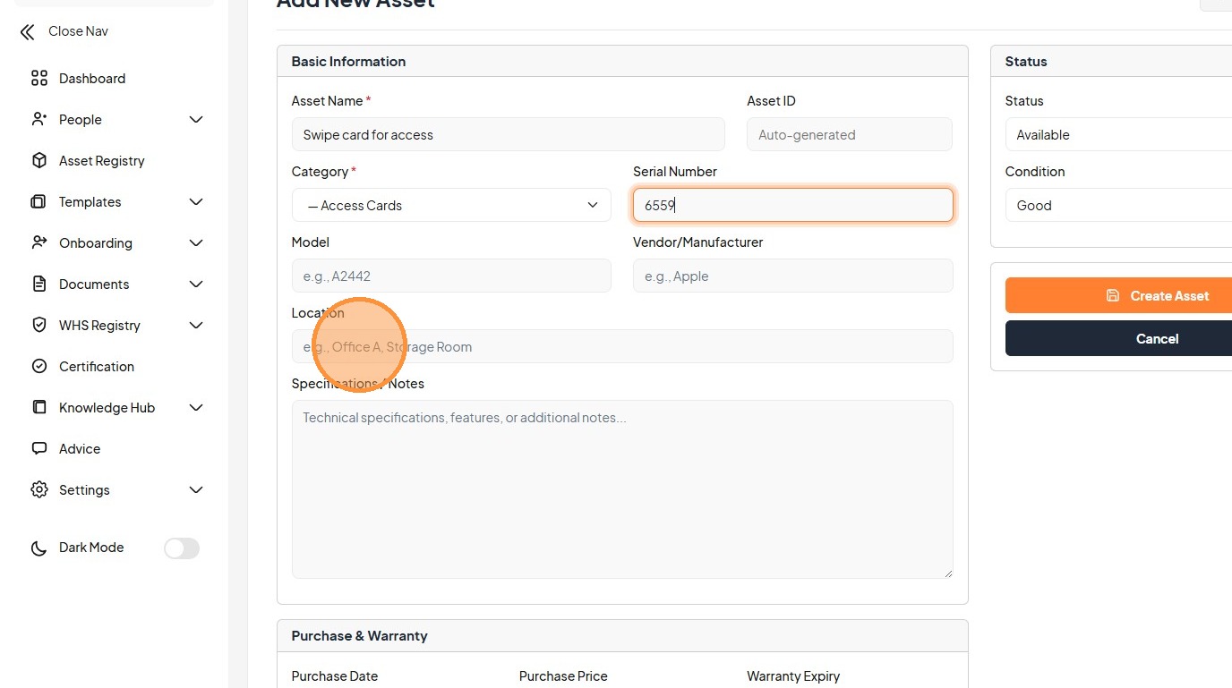Screen dimensions: 1232x688
Task: Open the Onboarding menu item
Action: click(x=96, y=243)
